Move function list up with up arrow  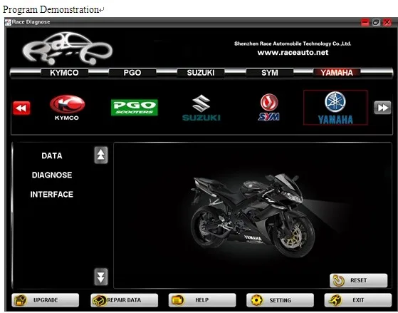[x=101, y=155]
